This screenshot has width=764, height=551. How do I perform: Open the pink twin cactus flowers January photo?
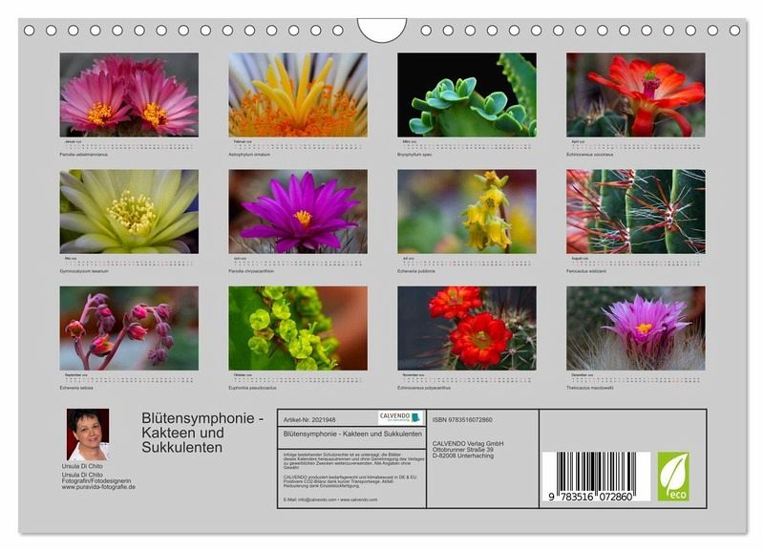click(x=129, y=95)
